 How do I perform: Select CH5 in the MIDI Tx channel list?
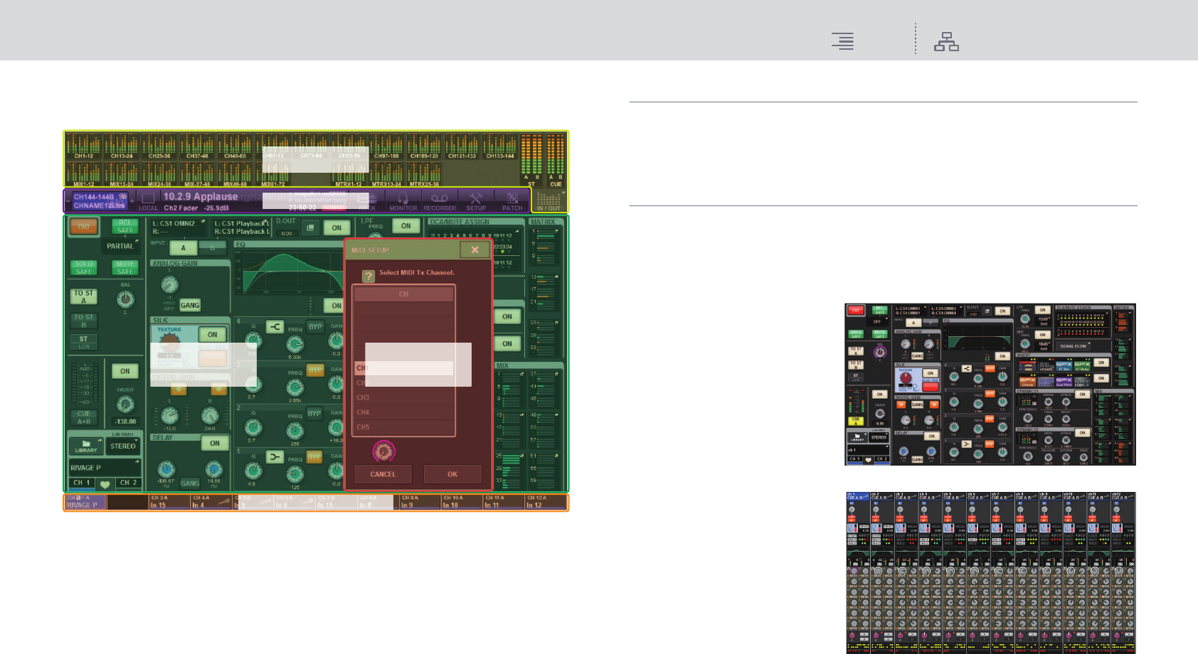click(404, 427)
